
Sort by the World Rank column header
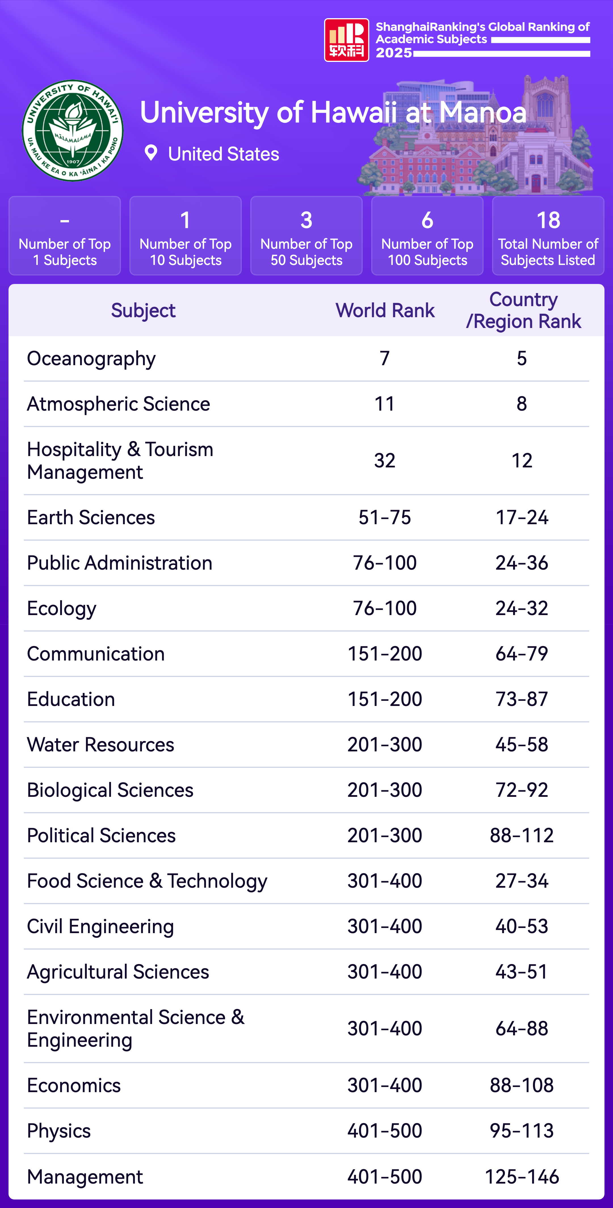point(385,310)
